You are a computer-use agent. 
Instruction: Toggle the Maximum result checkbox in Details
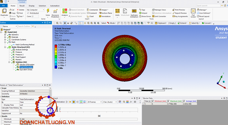[3, 122]
